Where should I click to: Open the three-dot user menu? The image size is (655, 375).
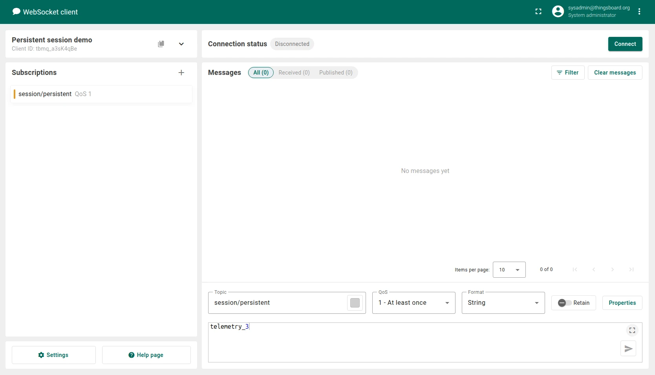click(x=639, y=12)
